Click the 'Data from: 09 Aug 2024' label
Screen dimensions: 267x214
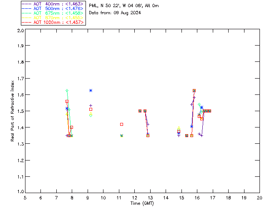tap(115, 13)
